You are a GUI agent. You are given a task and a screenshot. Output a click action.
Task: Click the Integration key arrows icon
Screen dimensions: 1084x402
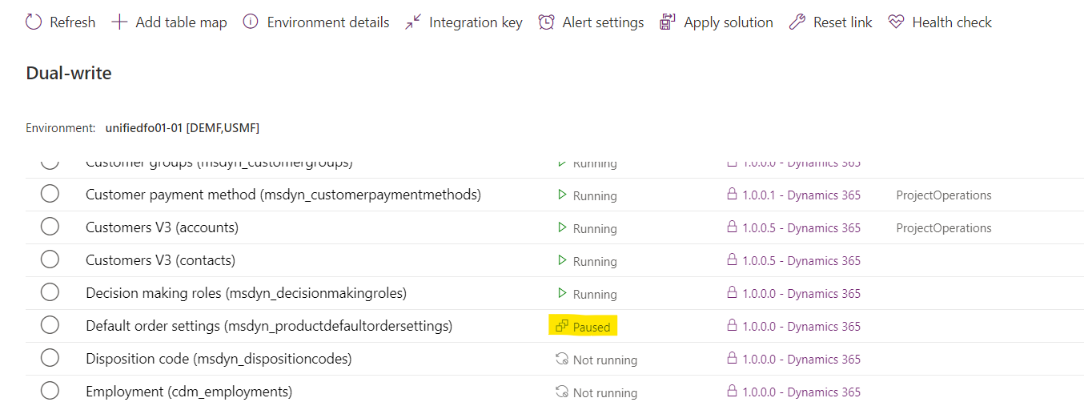(x=412, y=22)
